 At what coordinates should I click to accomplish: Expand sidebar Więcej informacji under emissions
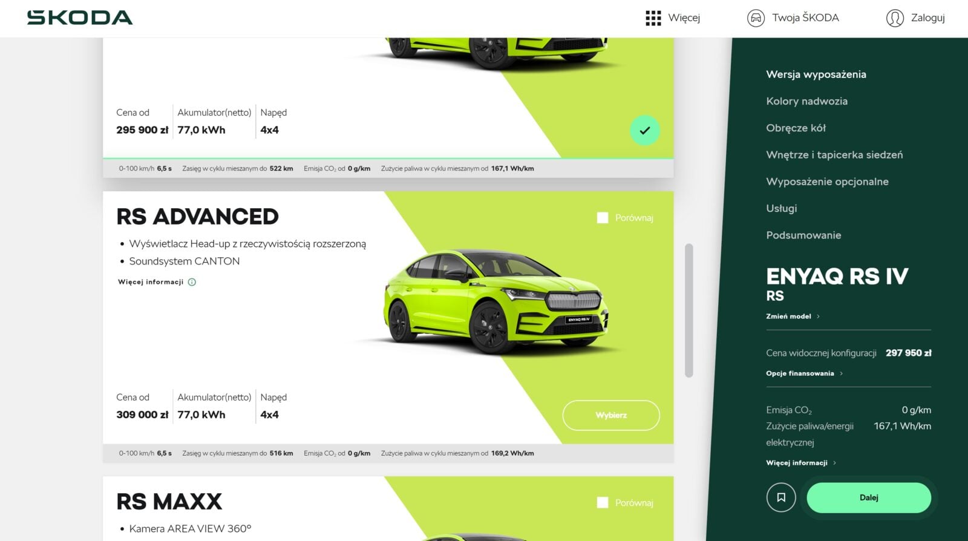coord(801,463)
